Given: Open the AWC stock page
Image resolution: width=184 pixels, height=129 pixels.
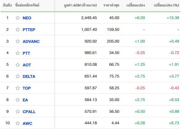Looking at the screenshot, I should [x=27, y=123].
